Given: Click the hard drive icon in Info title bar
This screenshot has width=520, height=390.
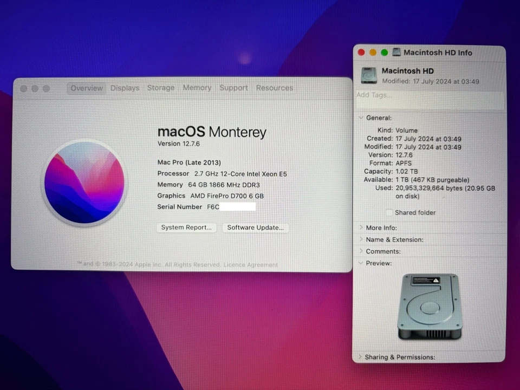Looking at the screenshot, I should coord(396,53).
